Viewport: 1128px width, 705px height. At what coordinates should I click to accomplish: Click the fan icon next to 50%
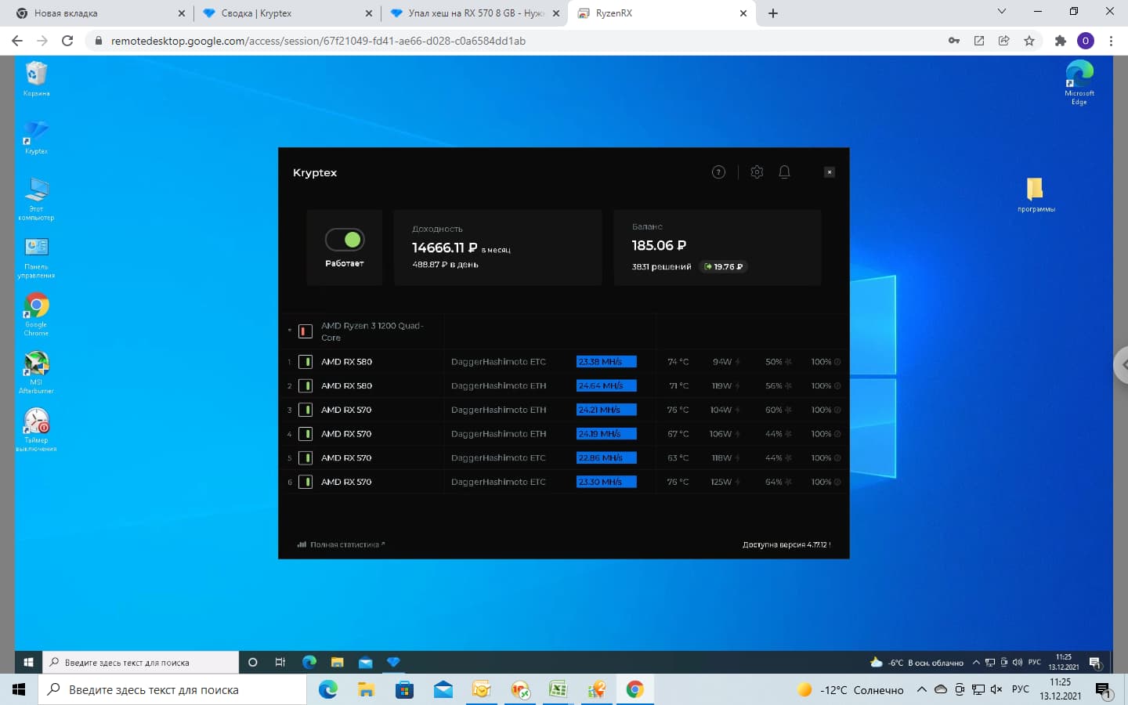[788, 362]
